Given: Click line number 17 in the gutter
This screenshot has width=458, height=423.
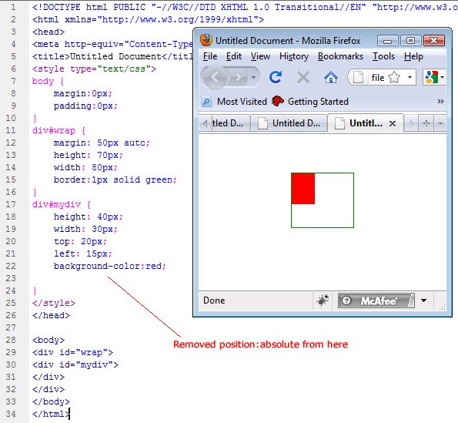Looking at the screenshot, I should pos(11,204).
